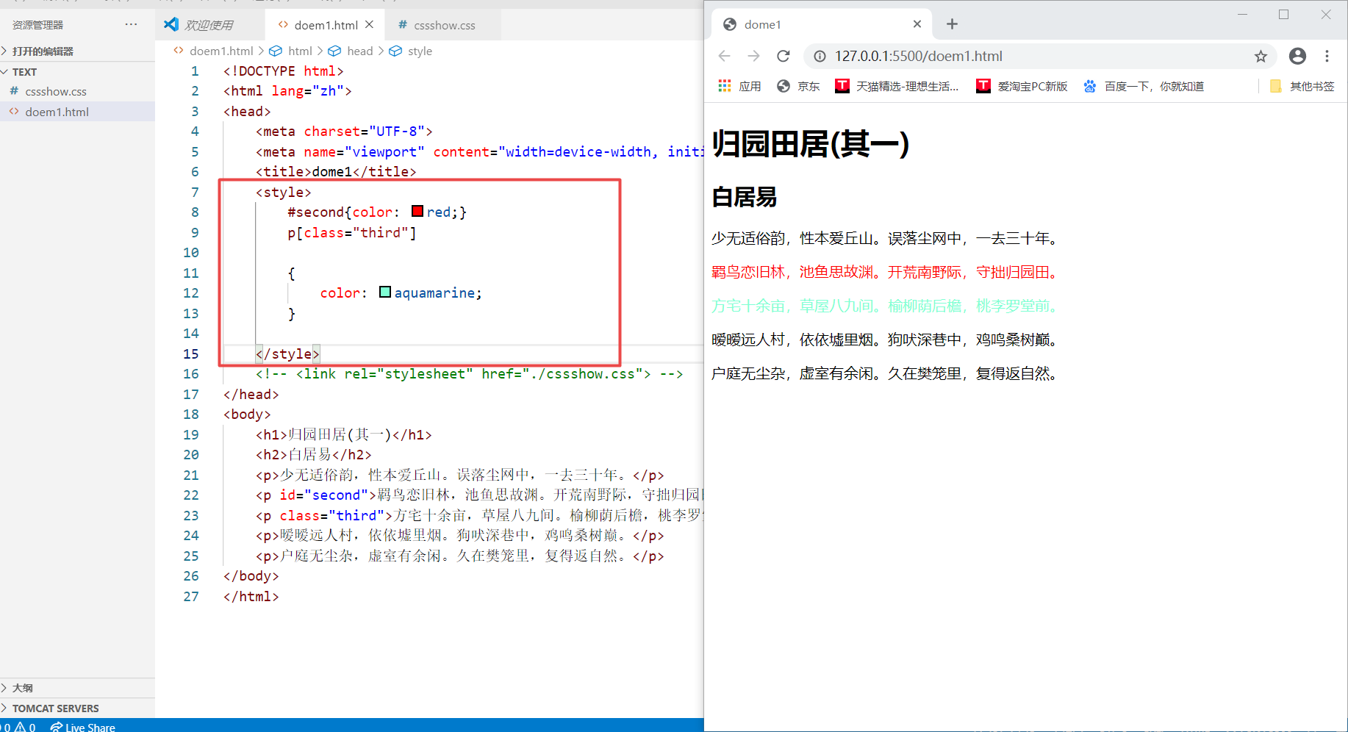
Task: Open the Chrome three-dot menu
Action: 1327,56
